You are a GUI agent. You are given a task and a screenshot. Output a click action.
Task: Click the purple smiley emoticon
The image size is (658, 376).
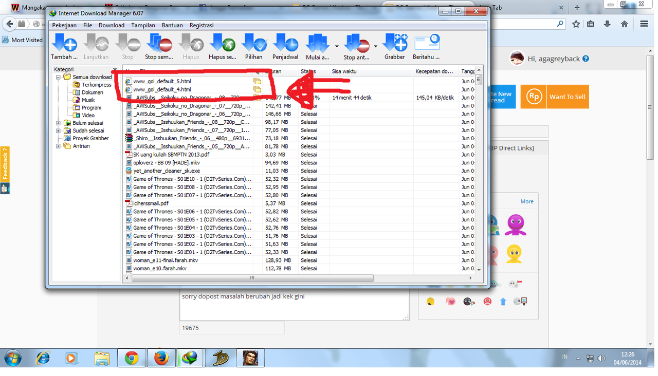pos(515,224)
